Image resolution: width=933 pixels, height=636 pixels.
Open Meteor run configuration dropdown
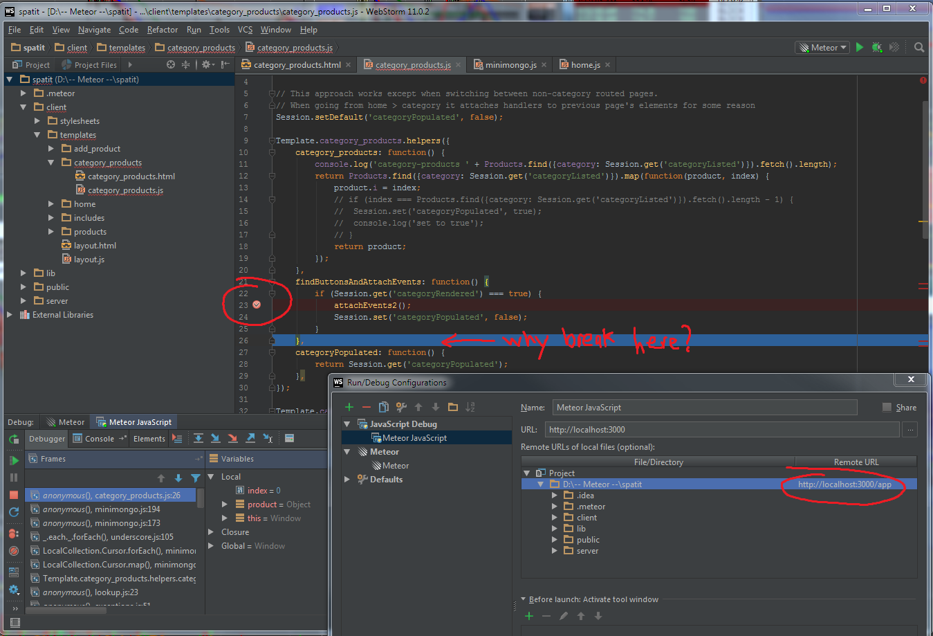823,48
